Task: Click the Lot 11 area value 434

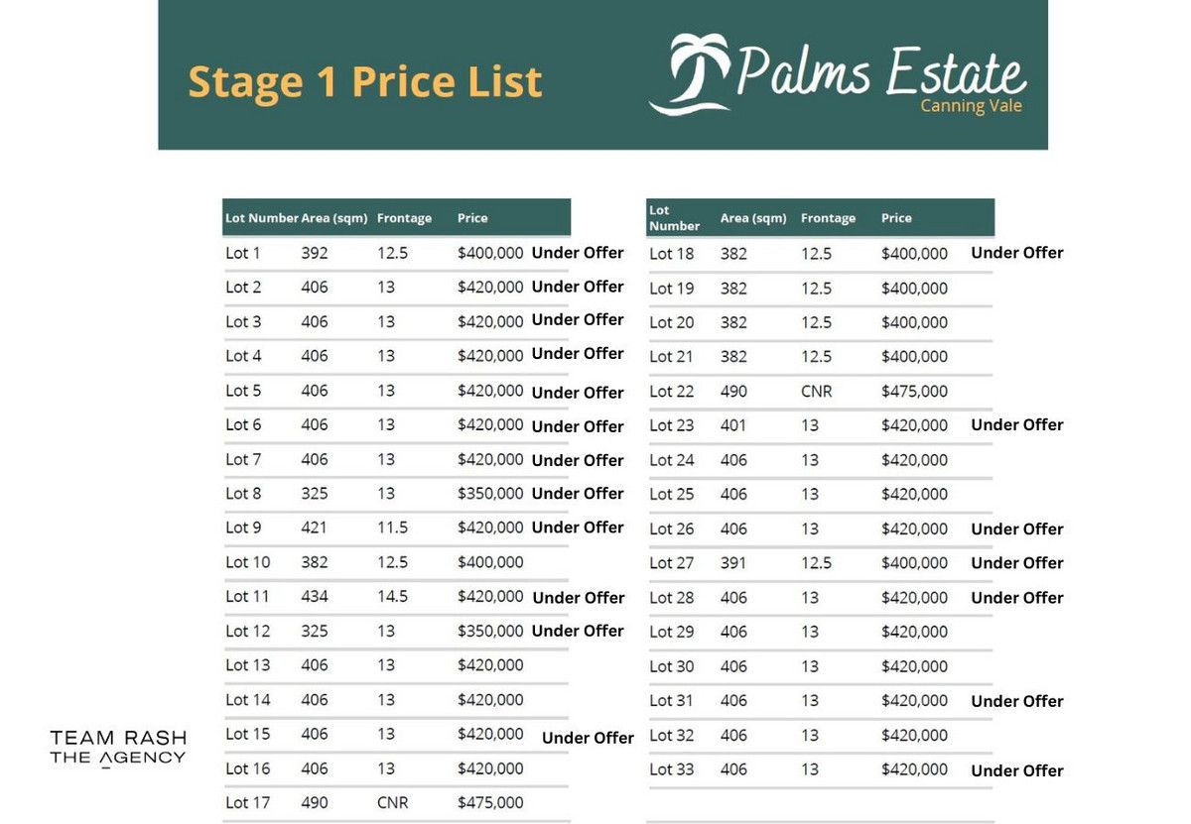Action: pos(315,596)
